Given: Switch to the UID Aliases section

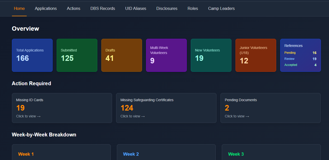Looking at the screenshot, I should click(x=135, y=8).
